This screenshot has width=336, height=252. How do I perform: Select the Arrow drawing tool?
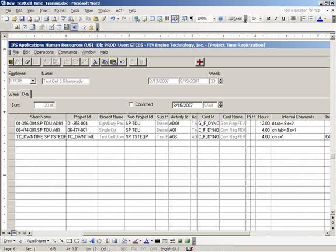pyautogui.click(x=61, y=241)
